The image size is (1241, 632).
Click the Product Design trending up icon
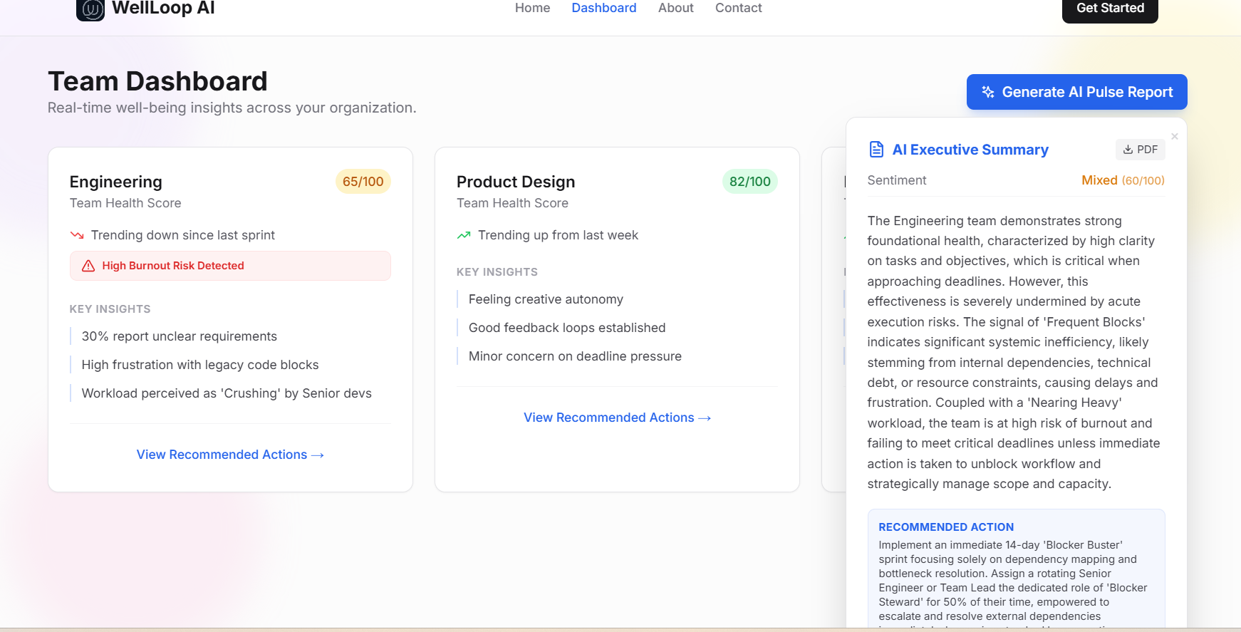pos(464,235)
